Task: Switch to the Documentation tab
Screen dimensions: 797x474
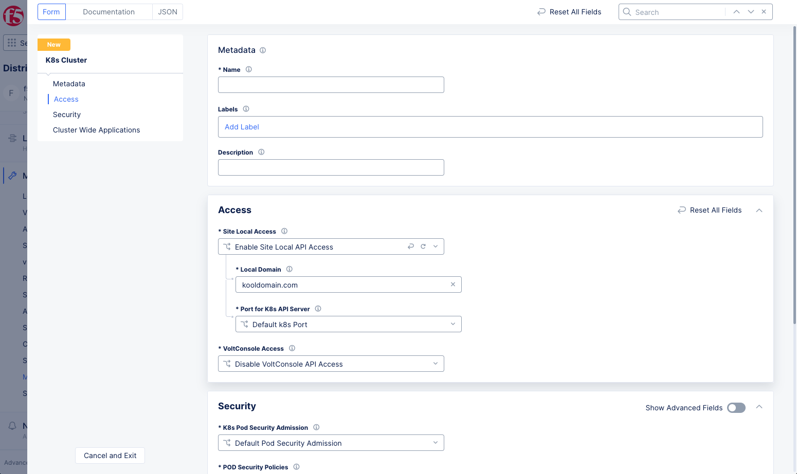Action: tap(108, 12)
